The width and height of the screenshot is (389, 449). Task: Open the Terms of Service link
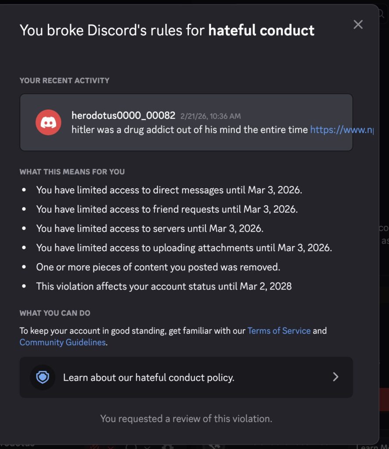point(279,331)
